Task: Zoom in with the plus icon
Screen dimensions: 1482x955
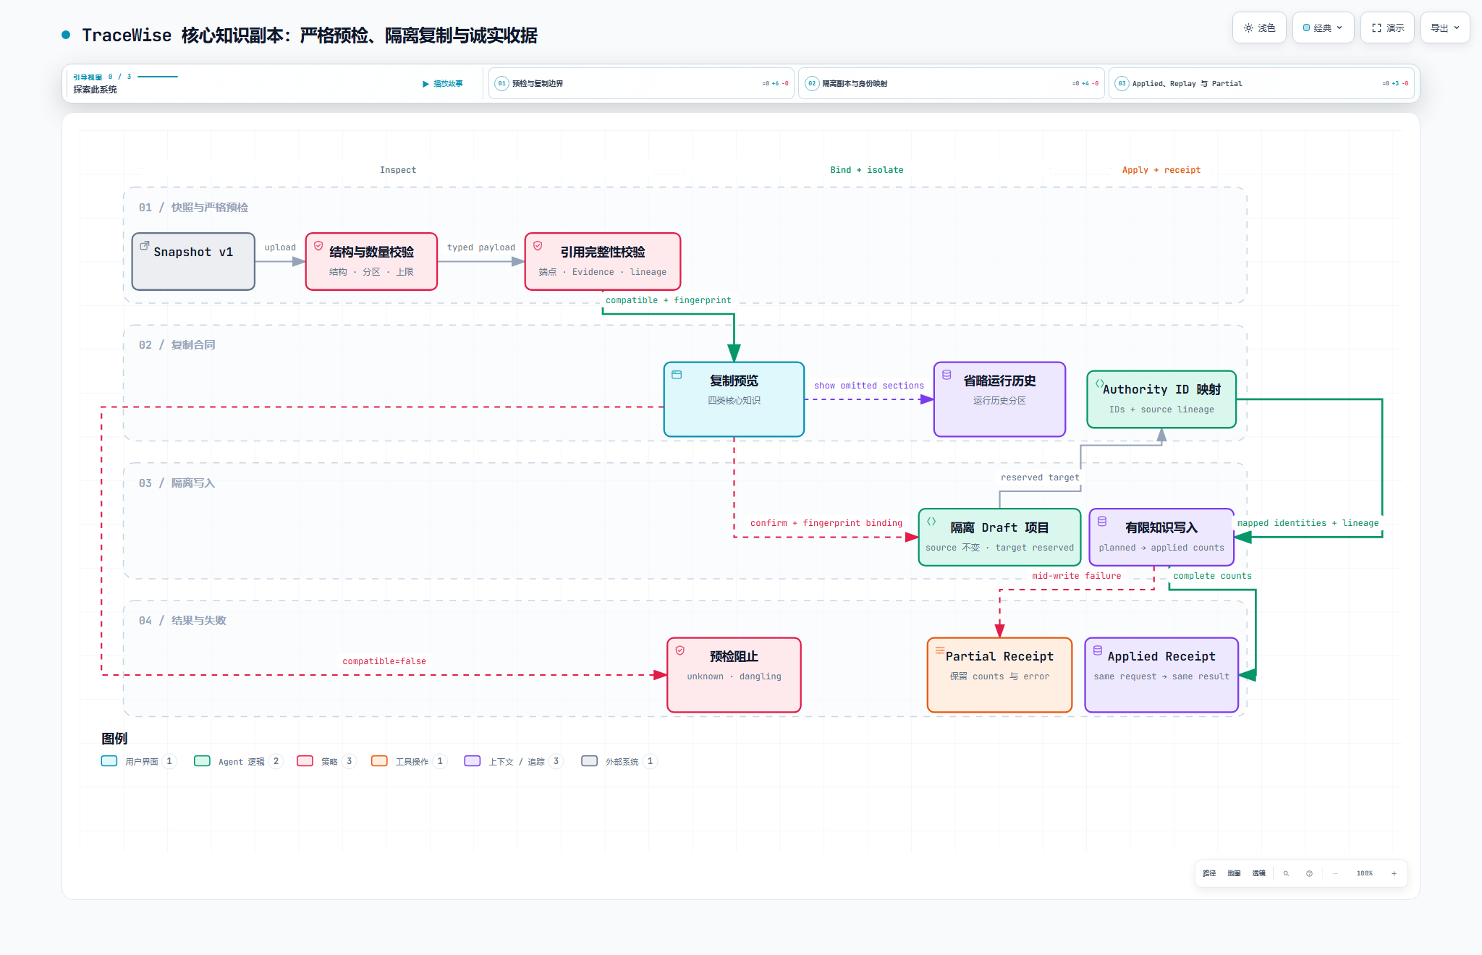Action: [1394, 873]
